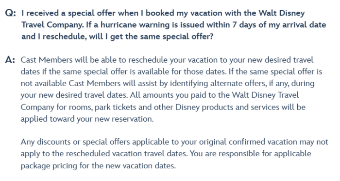
Task: Click the line beginning "your new desired travel dates"
Action: (160, 95)
